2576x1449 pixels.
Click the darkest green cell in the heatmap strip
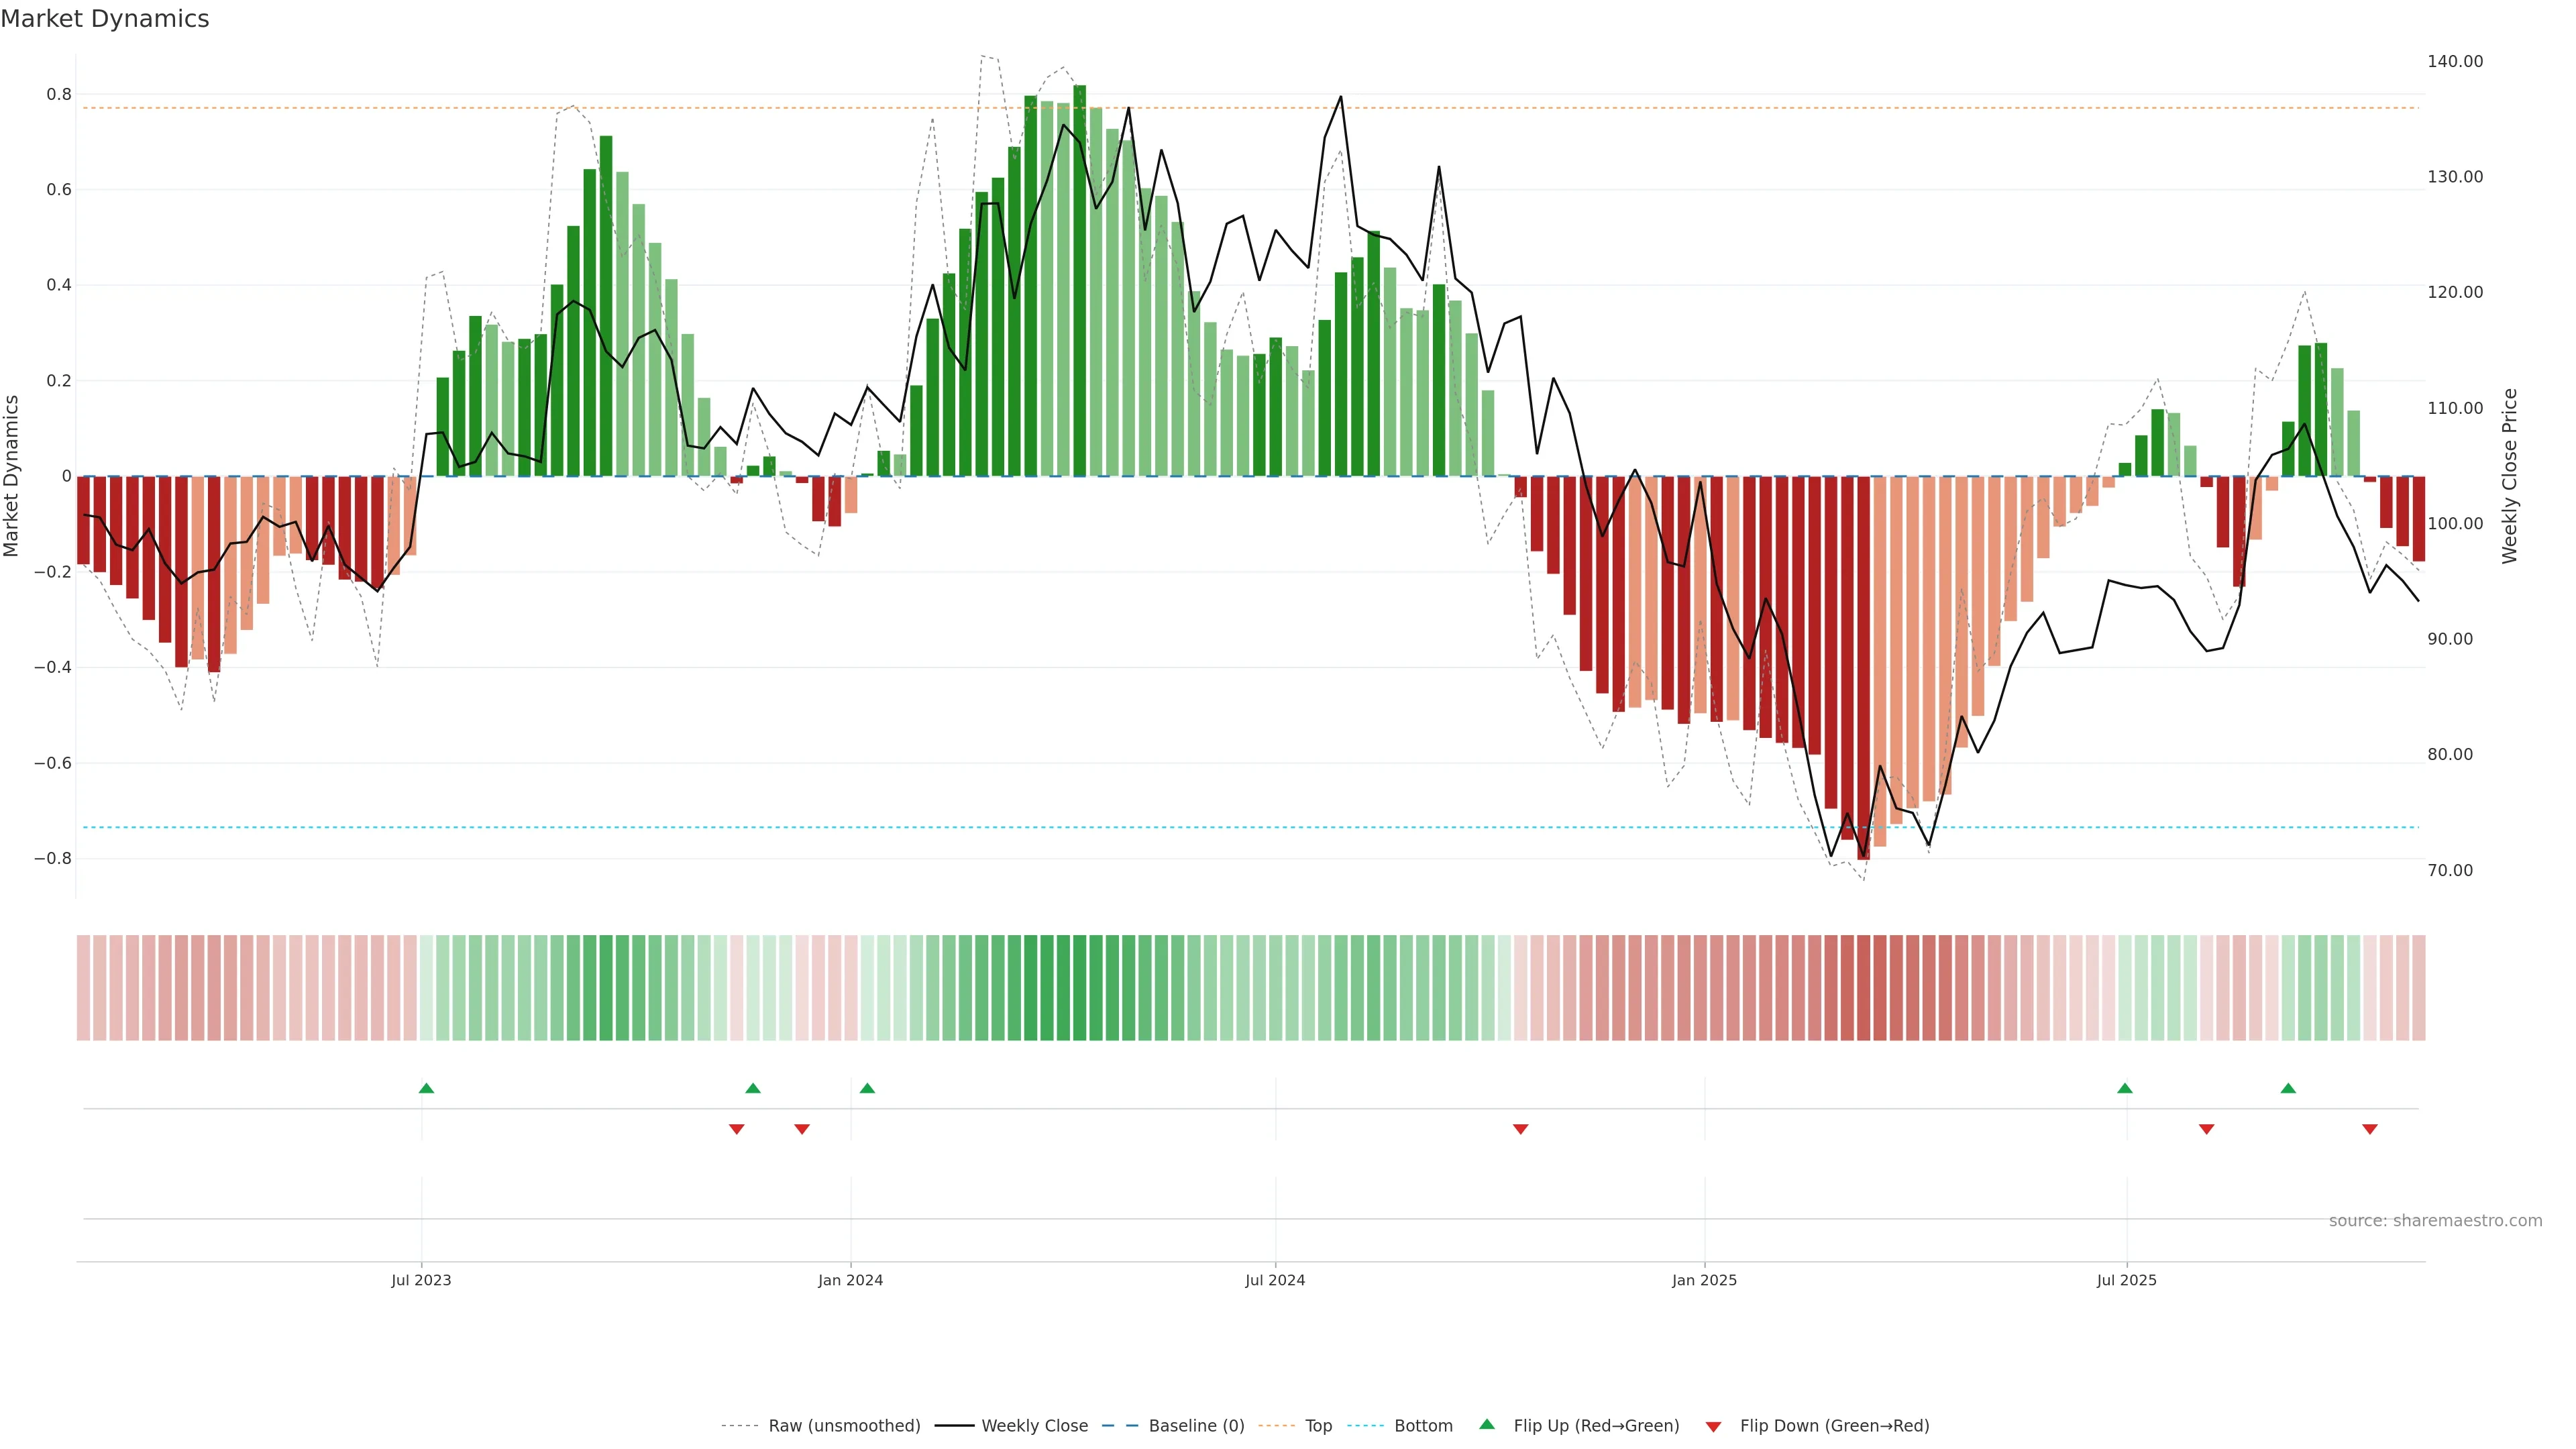pyautogui.click(x=1079, y=988)
